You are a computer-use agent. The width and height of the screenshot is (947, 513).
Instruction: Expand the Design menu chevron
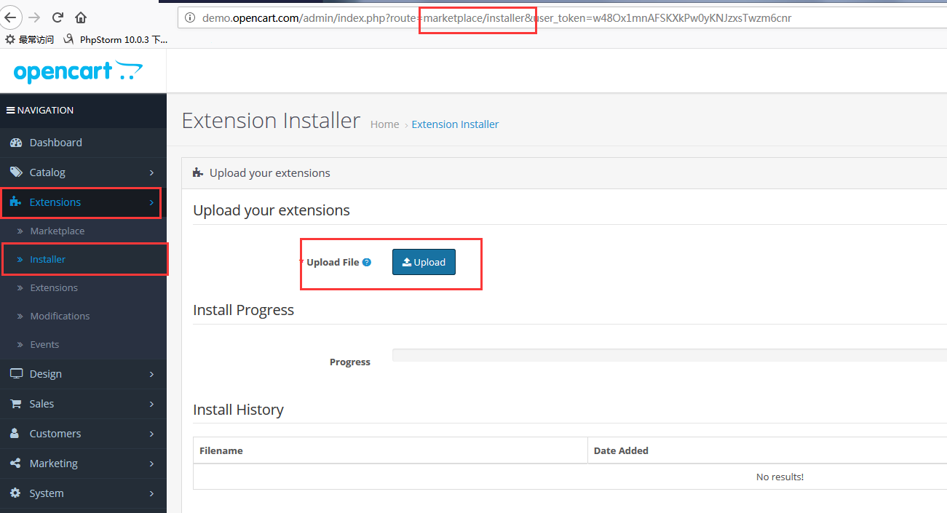151,374
